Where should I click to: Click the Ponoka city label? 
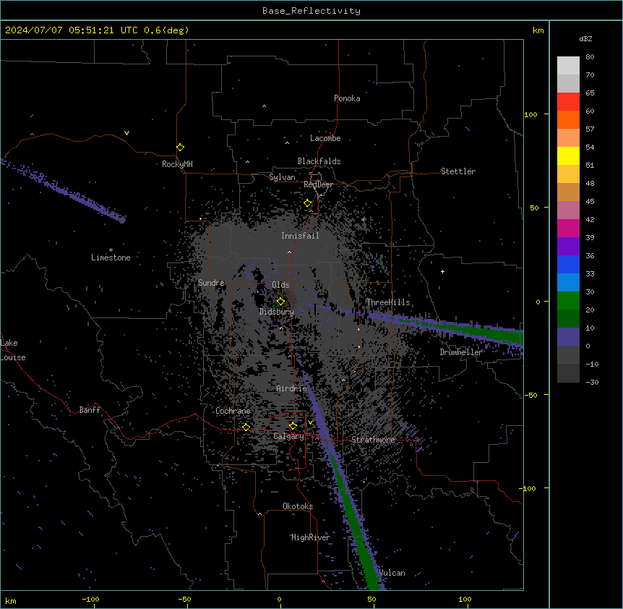[x=347, y=98]
